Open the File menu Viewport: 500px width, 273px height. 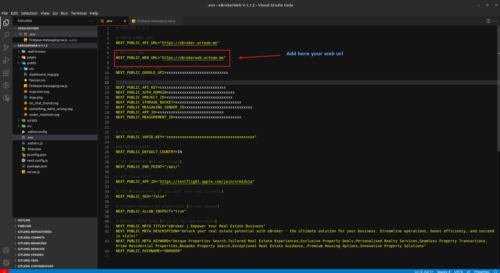pos(5,13)
